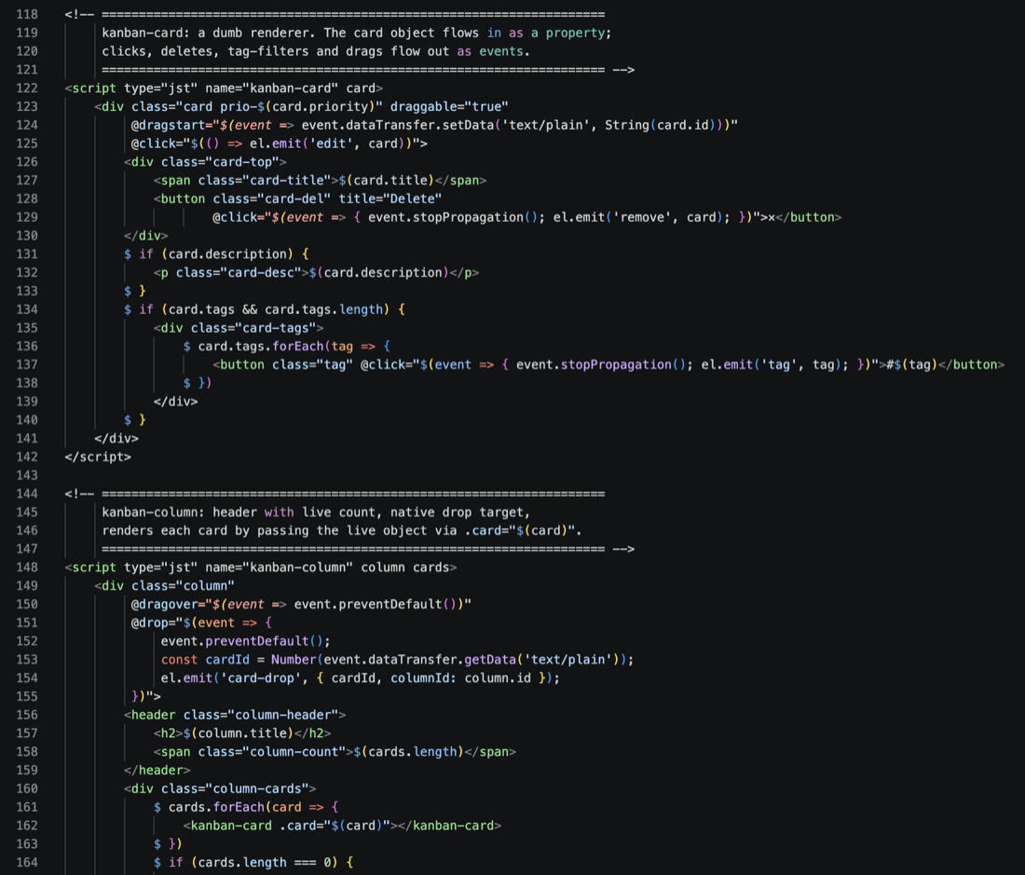Click the "card-title" class name
1025x875 pixels.
pyautogui.click(x=287, y=181)
